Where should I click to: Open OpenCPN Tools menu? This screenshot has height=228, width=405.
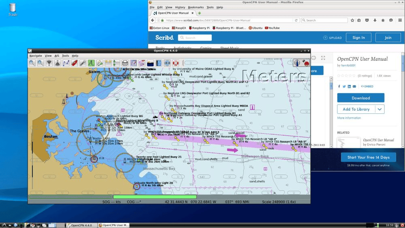coord(65,56)
